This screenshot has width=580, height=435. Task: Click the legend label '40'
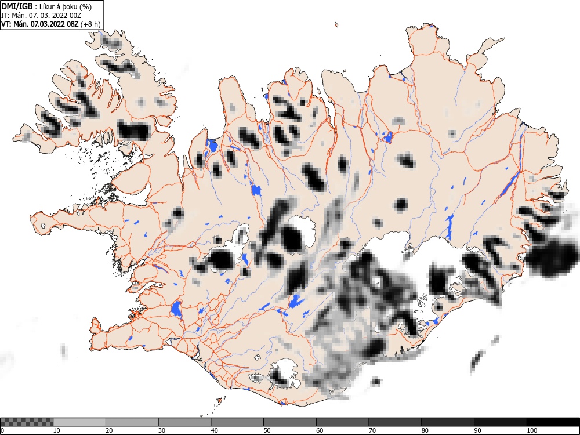[214, 430]
